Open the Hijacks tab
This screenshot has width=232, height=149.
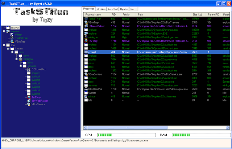(125, 8)
